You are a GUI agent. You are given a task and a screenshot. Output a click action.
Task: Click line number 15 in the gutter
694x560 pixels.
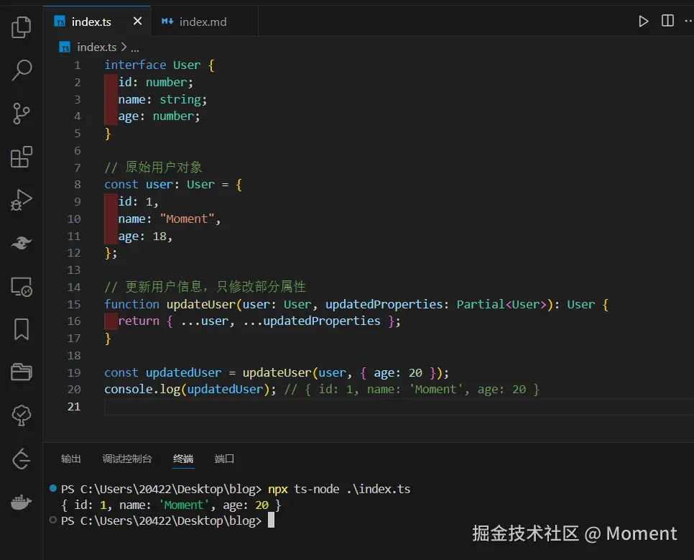[74, 304]
